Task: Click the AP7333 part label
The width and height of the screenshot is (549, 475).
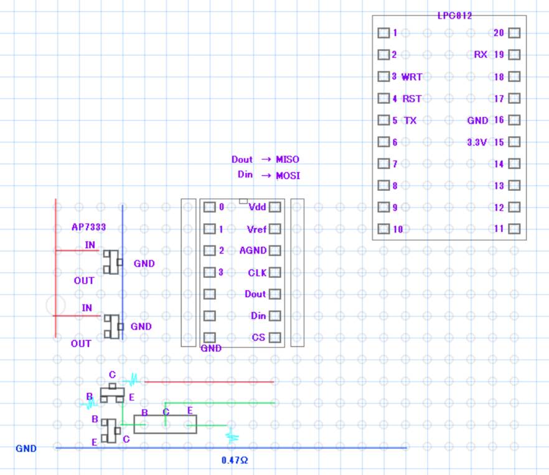Action: [x=88, y=227]
